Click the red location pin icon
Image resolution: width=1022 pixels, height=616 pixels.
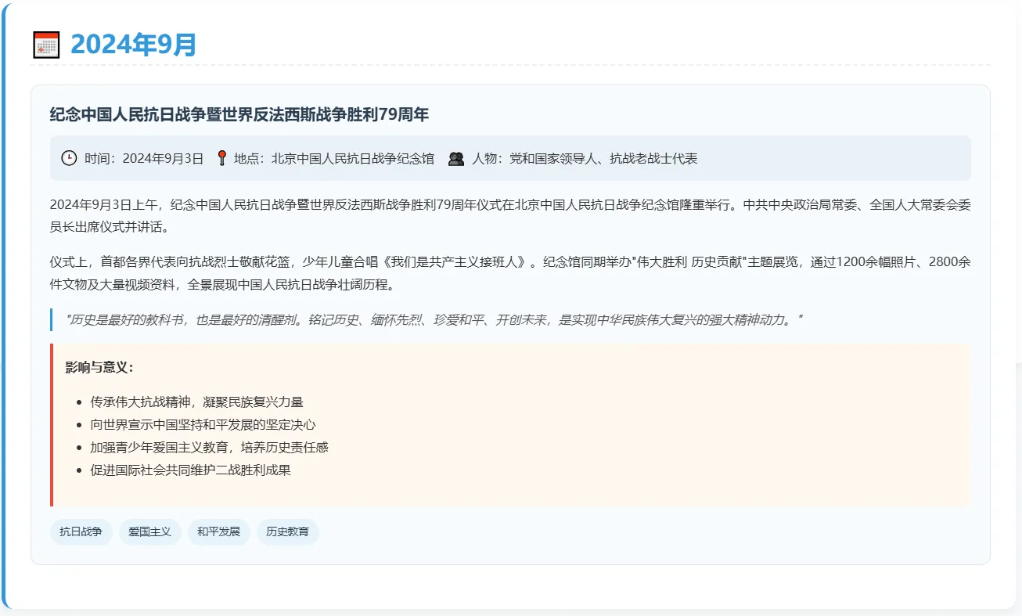[222, 158]
